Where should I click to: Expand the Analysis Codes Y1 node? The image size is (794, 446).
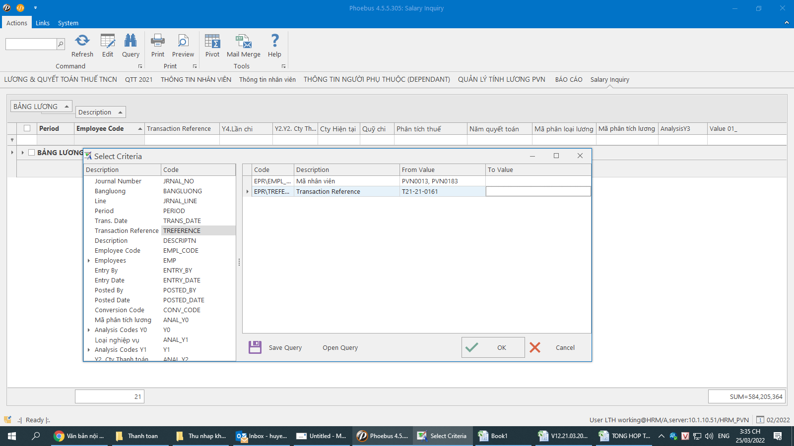pyautogui.click(x=89, y=350)
